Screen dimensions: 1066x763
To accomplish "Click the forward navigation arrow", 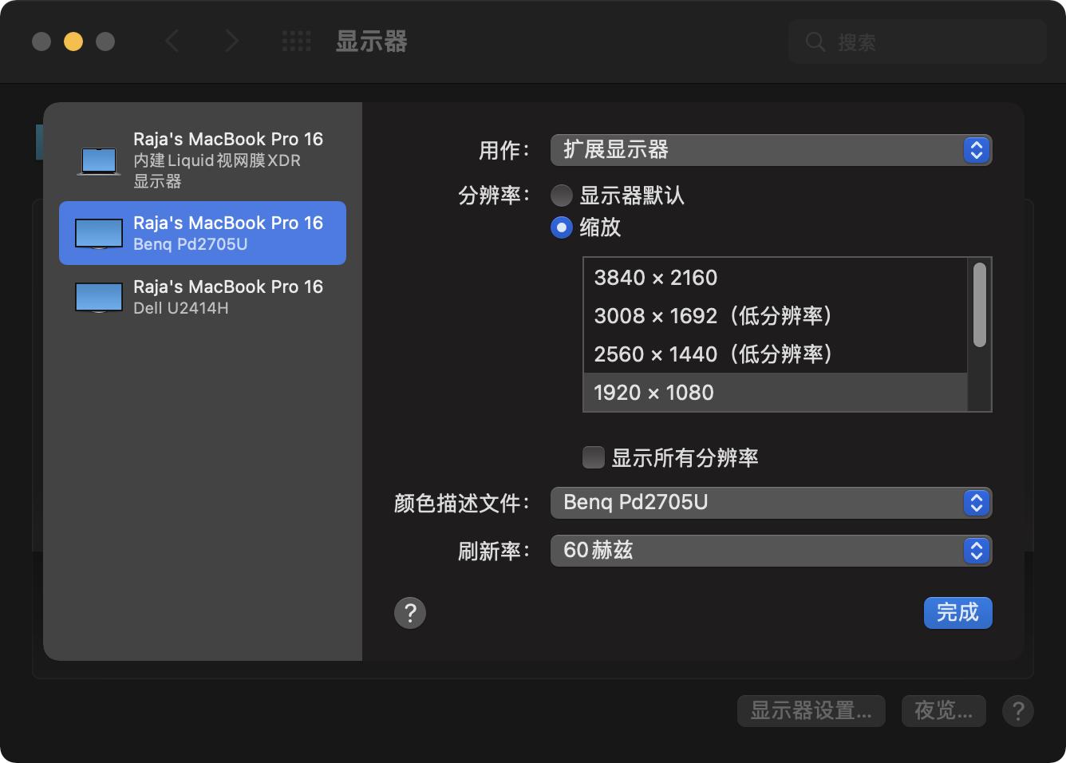I will tap(231, 41).
